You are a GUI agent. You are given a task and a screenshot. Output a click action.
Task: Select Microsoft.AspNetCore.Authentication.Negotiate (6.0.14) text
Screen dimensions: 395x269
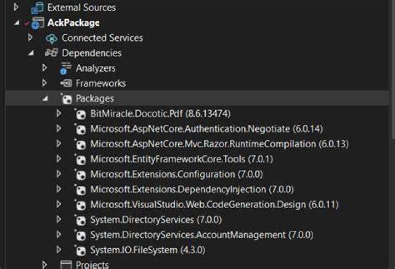[x=207, y=129]
